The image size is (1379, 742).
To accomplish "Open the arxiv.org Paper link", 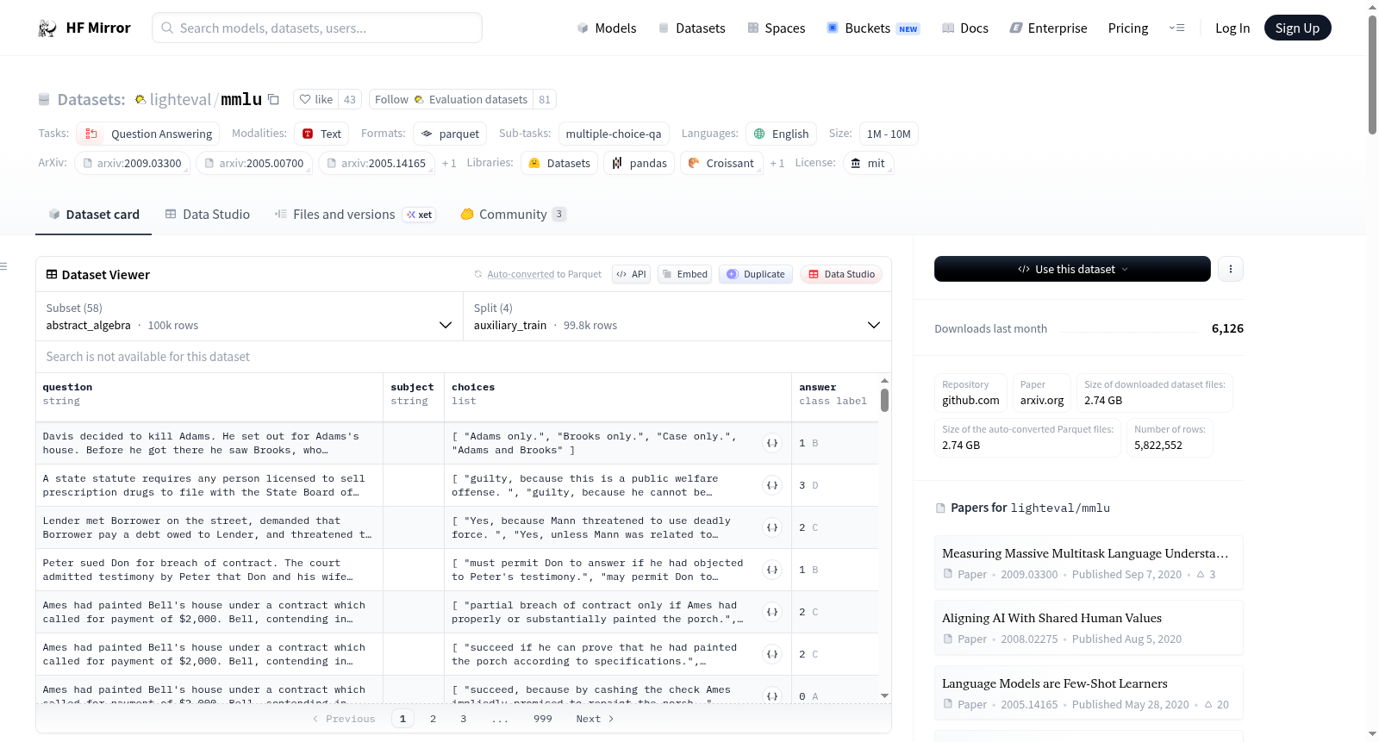I will coord(1042,393).
